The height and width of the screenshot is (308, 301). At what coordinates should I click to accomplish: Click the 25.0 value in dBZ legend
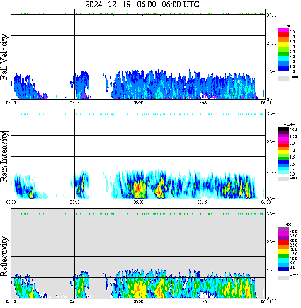(x=294, y=245)
